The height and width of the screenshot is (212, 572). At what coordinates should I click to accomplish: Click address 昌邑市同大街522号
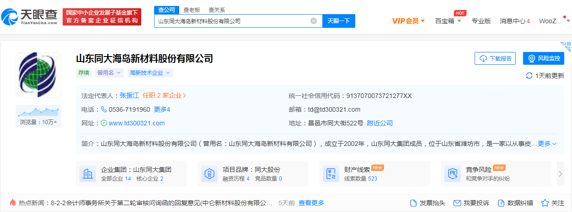pyautogui.click(x=336, y=123)
